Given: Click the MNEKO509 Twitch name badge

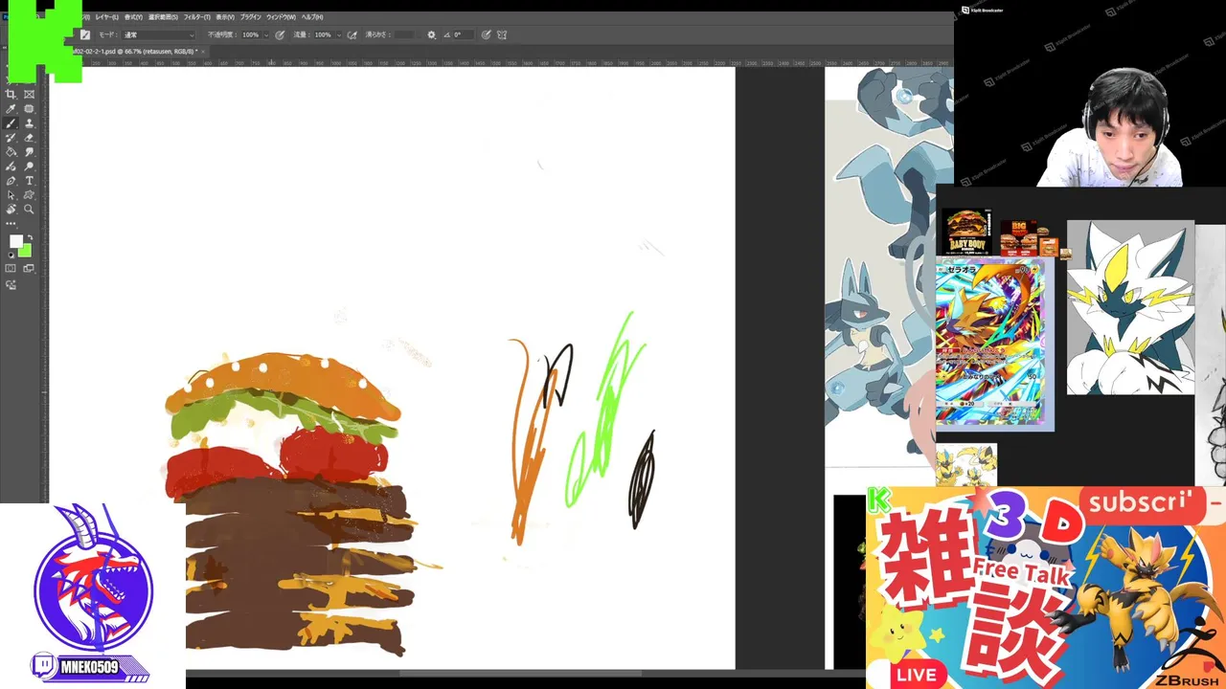Looking at the screenshot, I should pos(88,667).
